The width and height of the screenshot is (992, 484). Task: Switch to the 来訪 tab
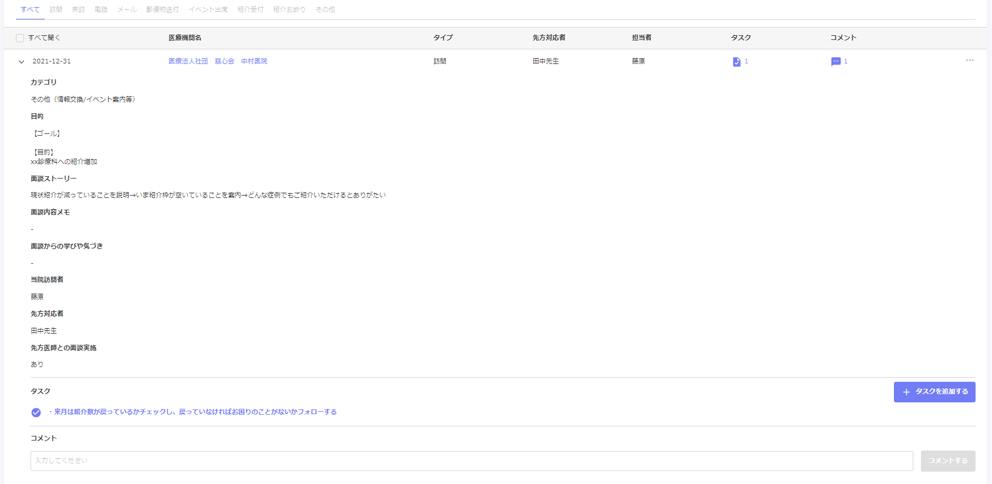[x=78, y=9]
